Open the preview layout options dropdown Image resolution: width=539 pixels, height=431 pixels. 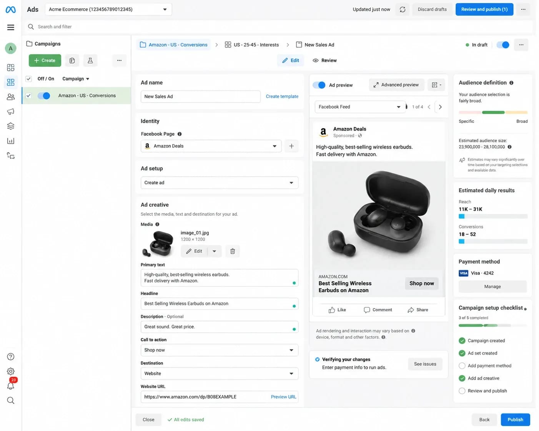tap(436, 85)
